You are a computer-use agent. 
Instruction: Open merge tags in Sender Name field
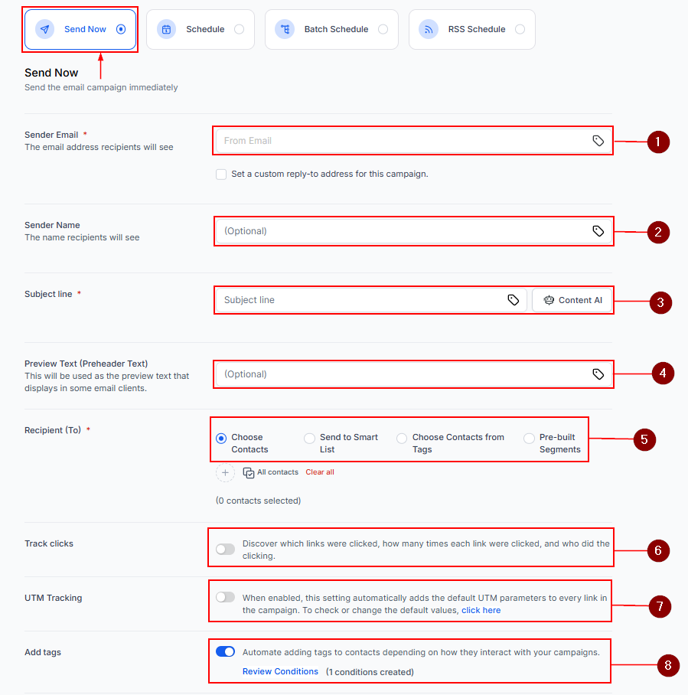598,231
